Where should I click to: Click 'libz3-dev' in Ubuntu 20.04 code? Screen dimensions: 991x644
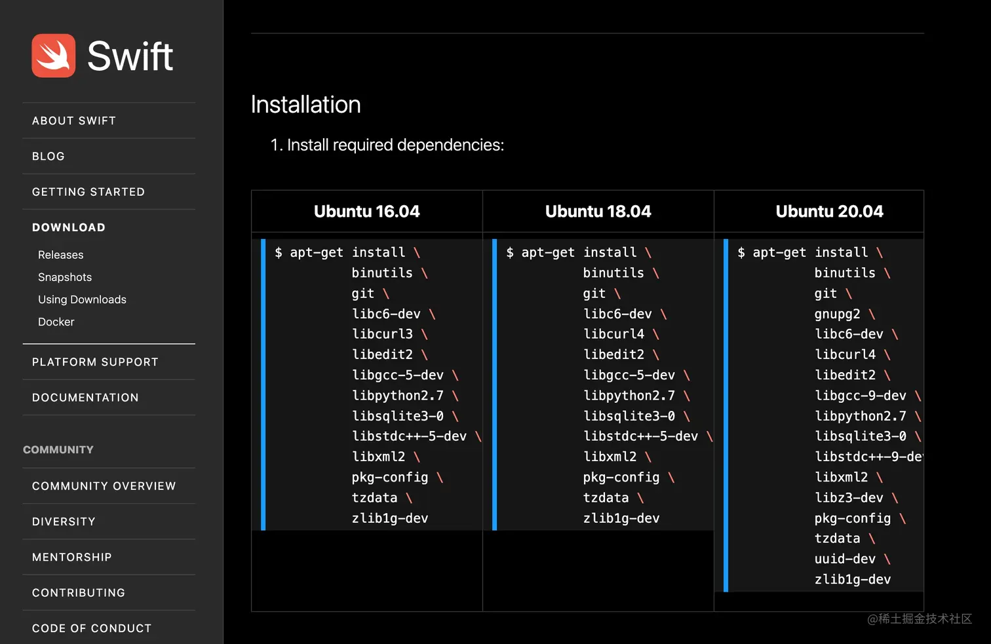pyautogui.click(x=849, y=498)
